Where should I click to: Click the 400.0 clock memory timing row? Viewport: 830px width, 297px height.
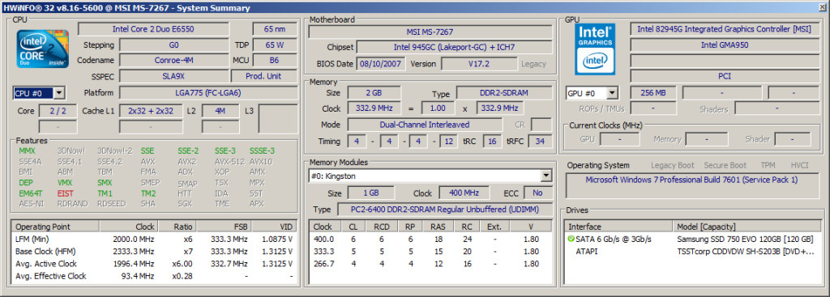(431, 240)
